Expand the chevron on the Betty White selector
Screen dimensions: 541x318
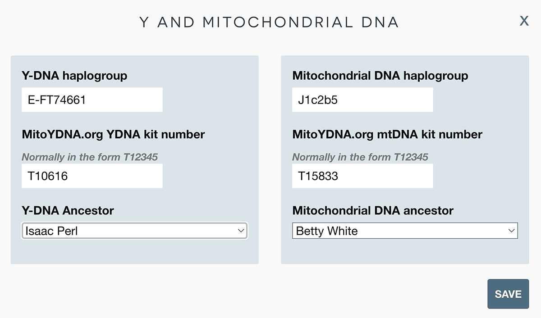pyautogui.click(x=512, y=231)
